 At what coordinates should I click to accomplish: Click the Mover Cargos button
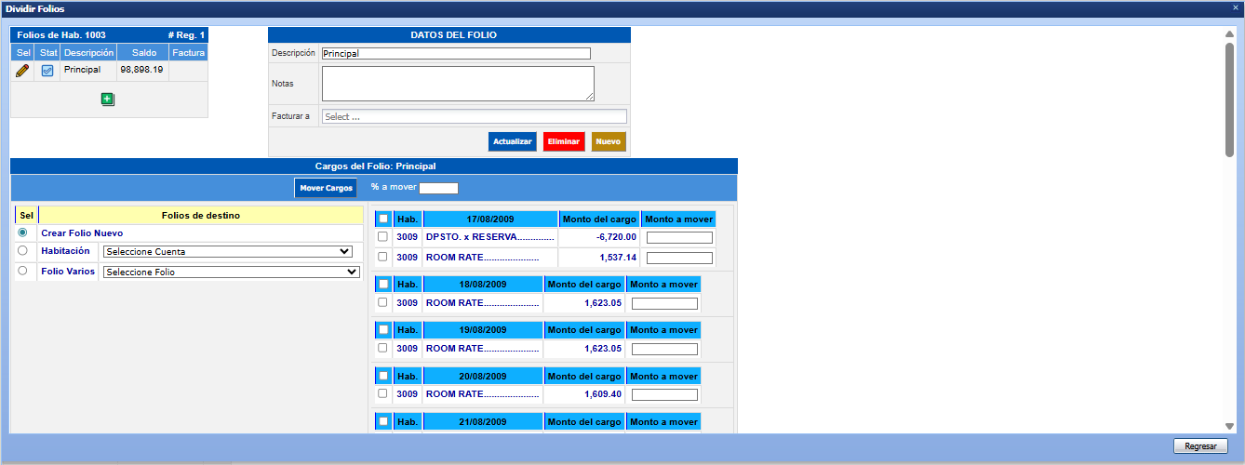[x=326, y=188]
